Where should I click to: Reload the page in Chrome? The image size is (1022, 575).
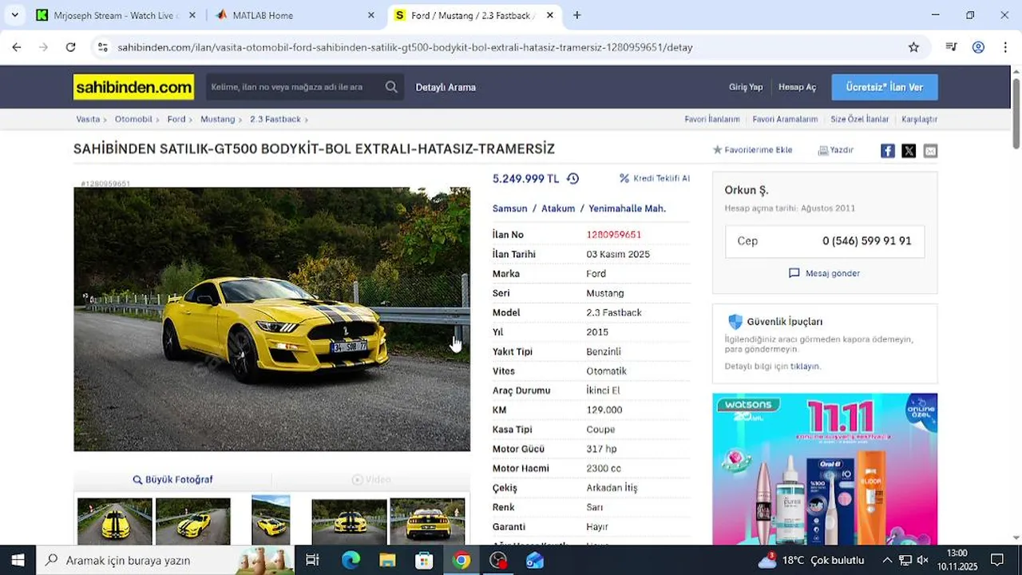tap(70, 47)
